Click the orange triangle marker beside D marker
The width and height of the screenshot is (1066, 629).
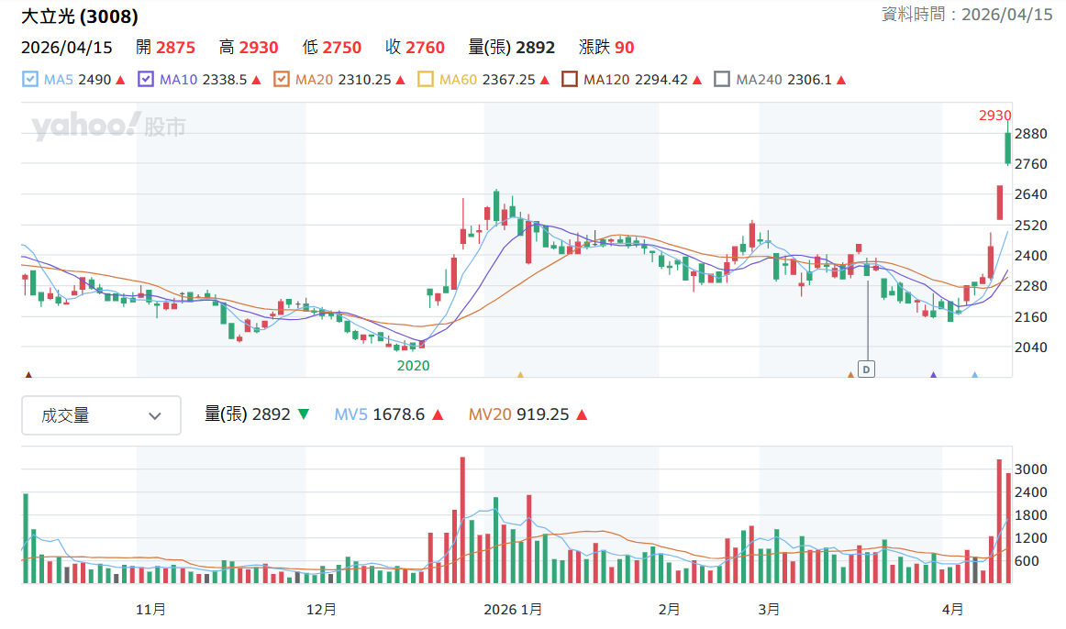click(849, 375)
